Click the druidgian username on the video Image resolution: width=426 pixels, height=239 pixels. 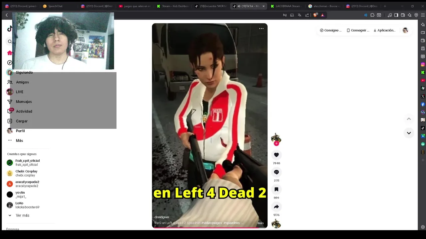coord(162,217)
